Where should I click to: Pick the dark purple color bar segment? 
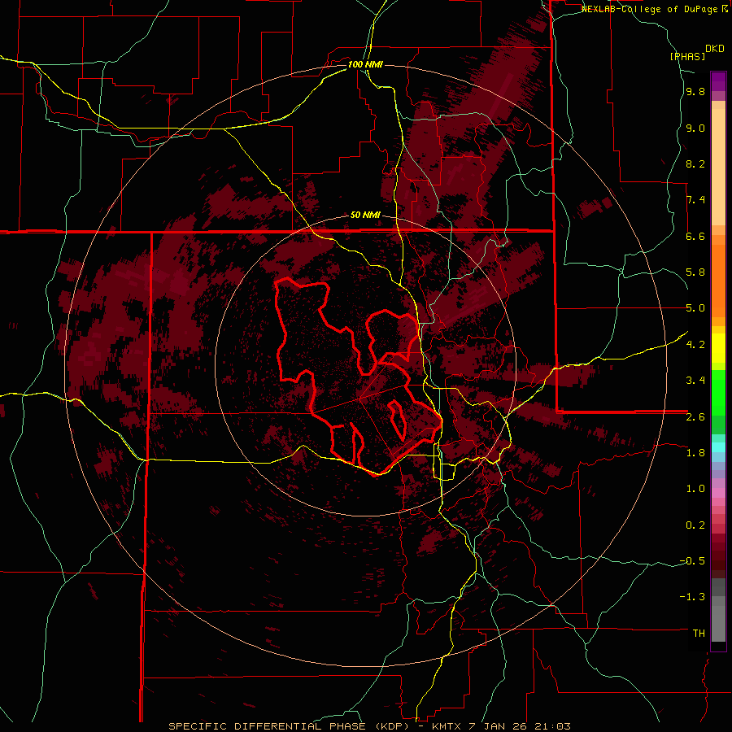718,81
